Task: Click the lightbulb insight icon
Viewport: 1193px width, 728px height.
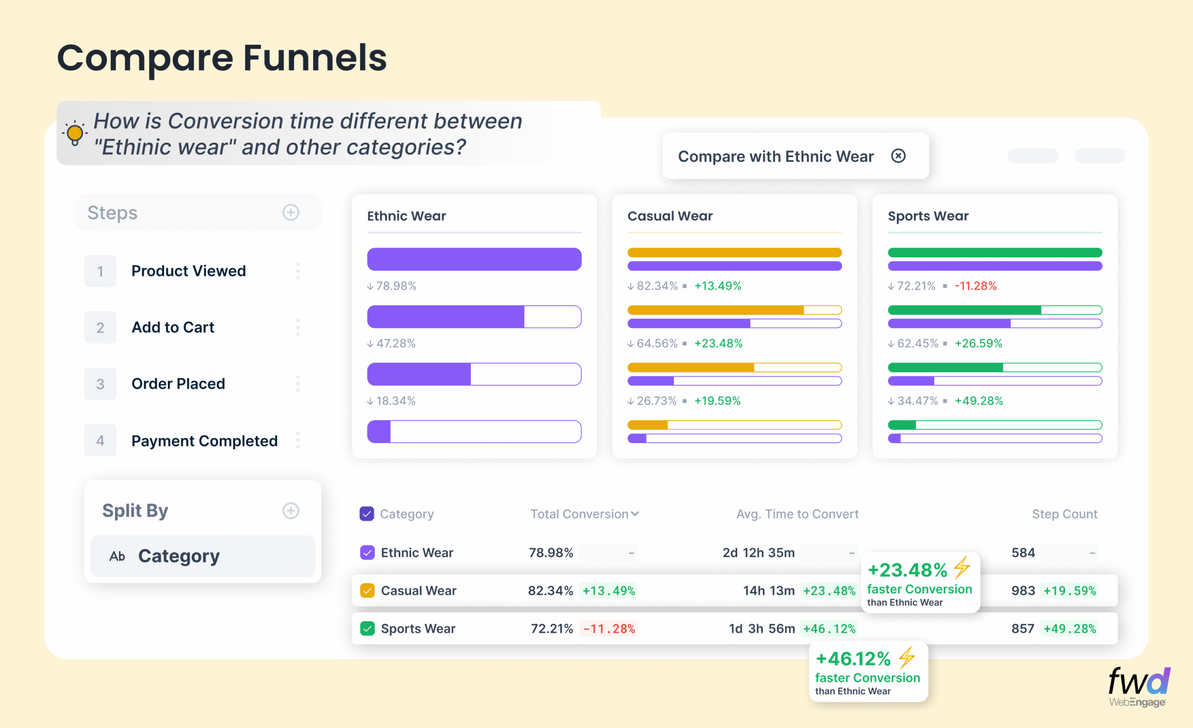Action: click(x=75, y=133)
